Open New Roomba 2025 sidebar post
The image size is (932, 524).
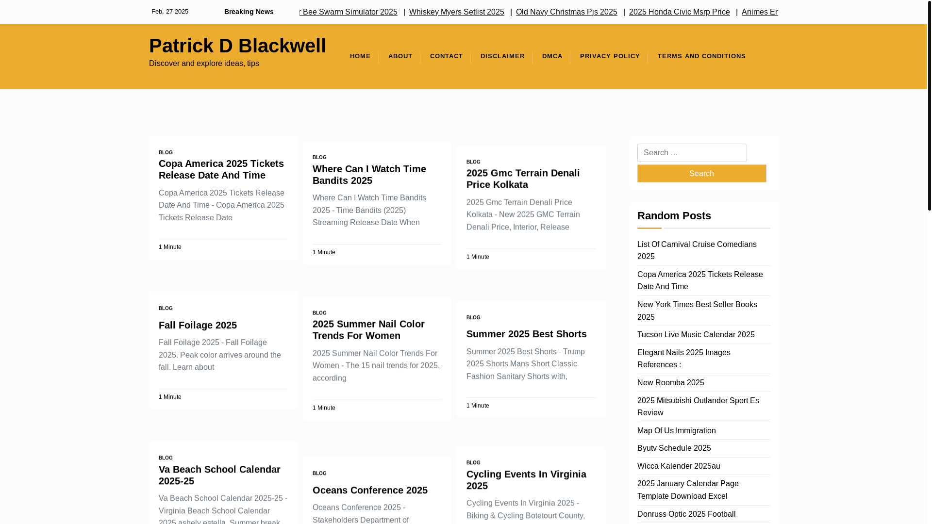pyautogui.click(x=670, y=383)
